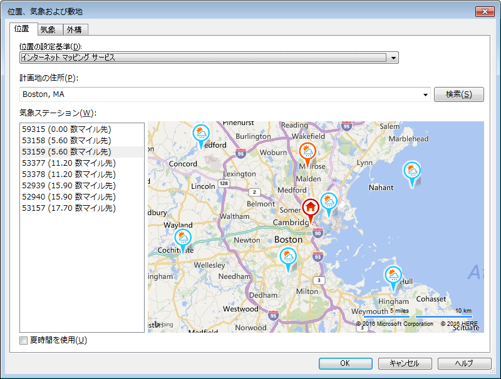Click the キャンセル button
The width and height of the screenshot is (501, 379).
point(405,363)
